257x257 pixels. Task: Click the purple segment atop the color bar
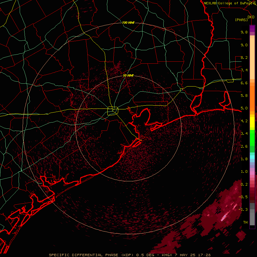pos(252,29)
